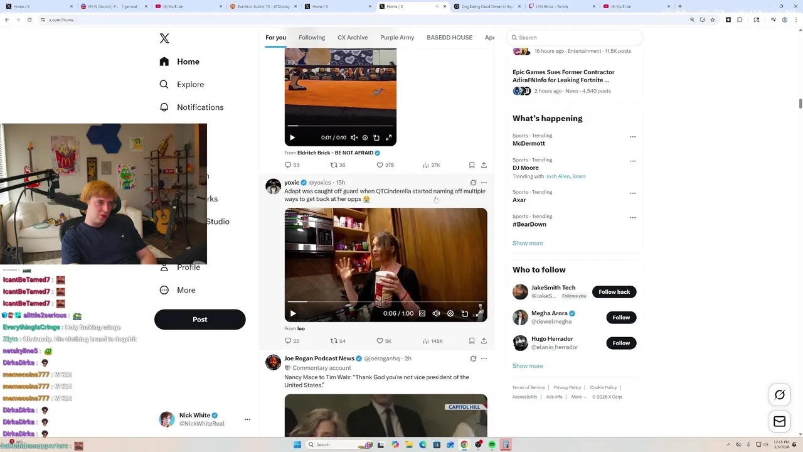Open picture-in-picture on the QTCinderella video
Image resolution: width=803 pixels, height=452 pixels.
click(465, 313)
